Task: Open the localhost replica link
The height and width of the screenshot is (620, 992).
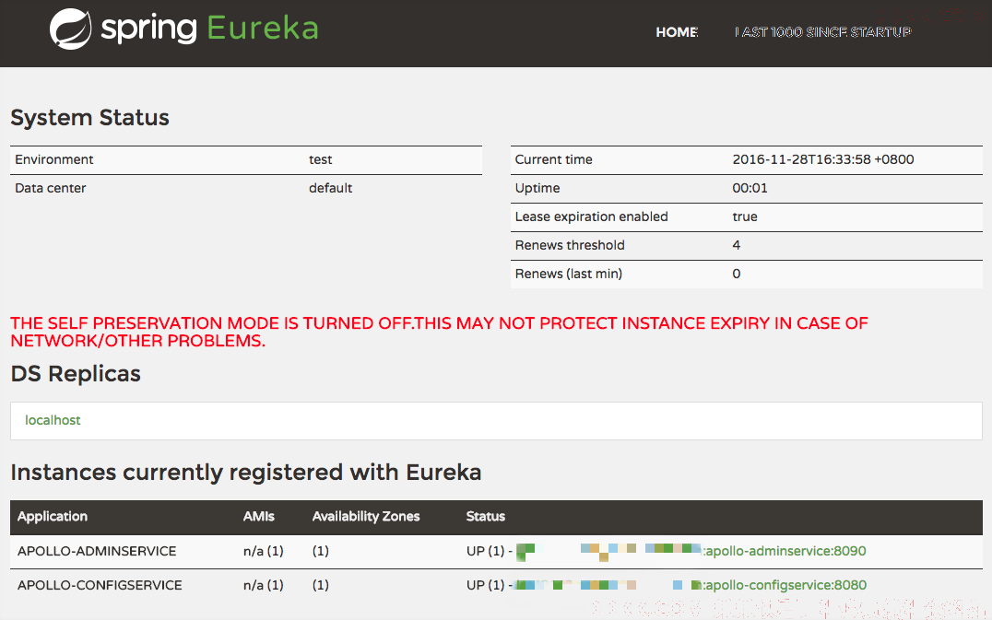Action: [x=53, y=420]
